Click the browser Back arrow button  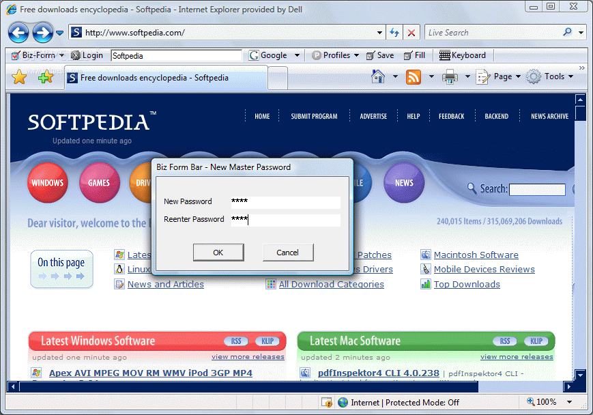tap(18, 33)
